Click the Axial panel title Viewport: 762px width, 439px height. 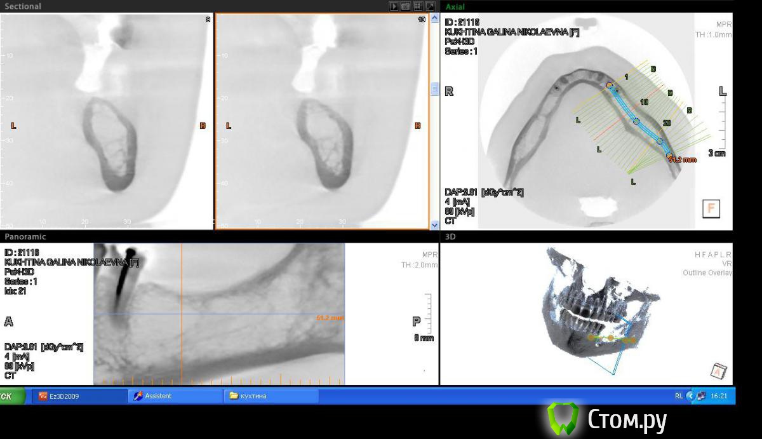[455, 6]
